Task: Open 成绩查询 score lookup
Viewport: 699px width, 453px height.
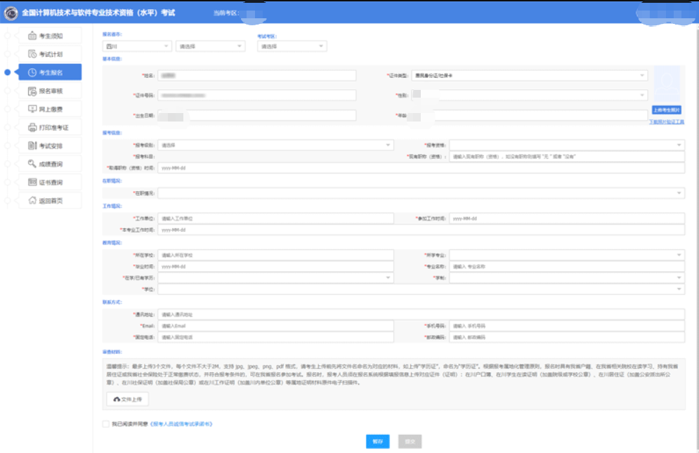Action: (x=51, y=164)
